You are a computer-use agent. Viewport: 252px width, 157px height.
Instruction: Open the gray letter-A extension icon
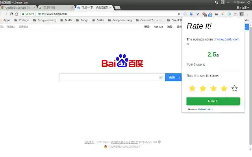click(235, 14)
